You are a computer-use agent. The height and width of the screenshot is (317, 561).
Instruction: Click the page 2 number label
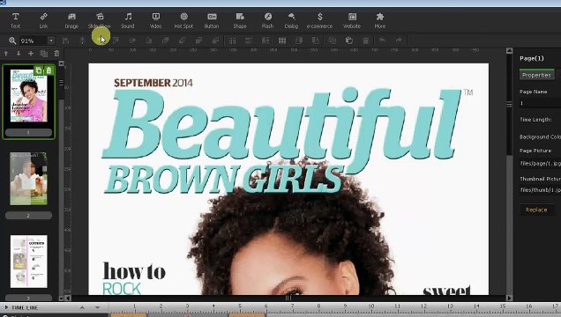[x=28, y=216]
